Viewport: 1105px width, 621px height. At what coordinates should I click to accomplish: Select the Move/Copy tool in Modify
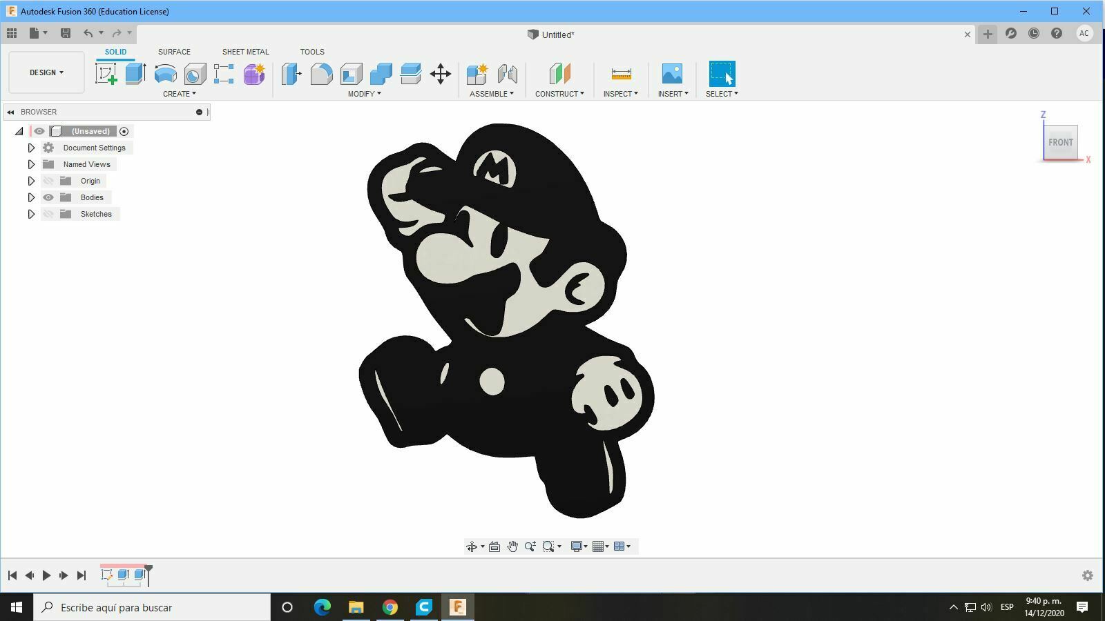pyautogui.click(x=441, y=74)
